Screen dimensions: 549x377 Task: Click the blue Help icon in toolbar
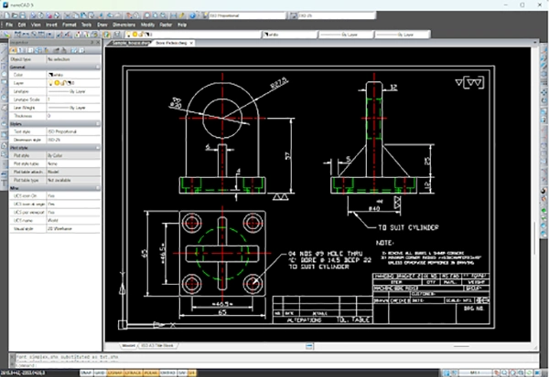pyautogui.click(x=192, y=16)
